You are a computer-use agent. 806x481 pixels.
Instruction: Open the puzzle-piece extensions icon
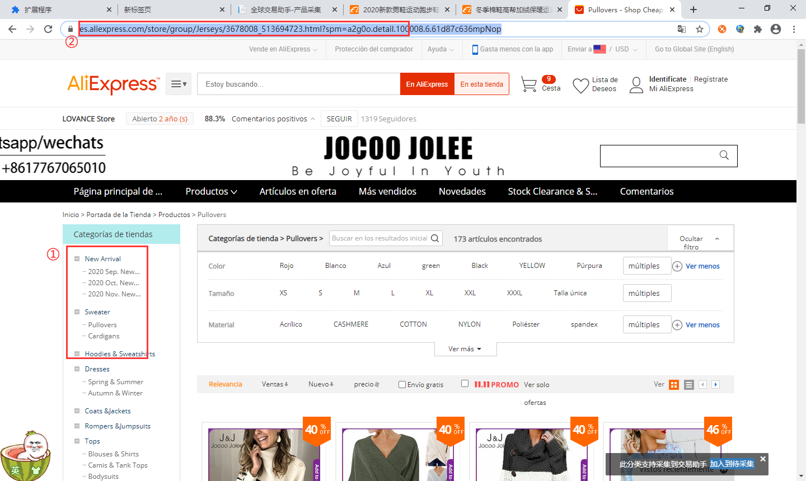coord(758,29)
